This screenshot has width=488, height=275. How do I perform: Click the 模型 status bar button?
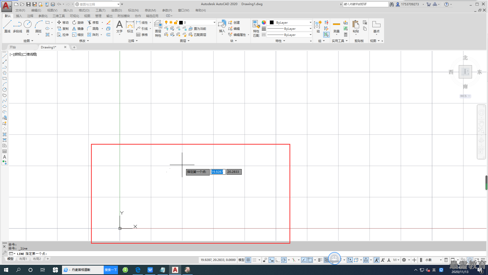tap(241, 260)
